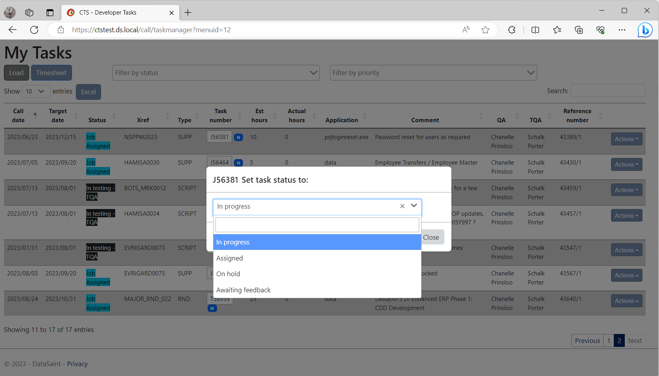Image resolution: width=659 pixels, height=376 pixels.
Task: Open the Filter by priority dropdown
Action: click(433, 73)
